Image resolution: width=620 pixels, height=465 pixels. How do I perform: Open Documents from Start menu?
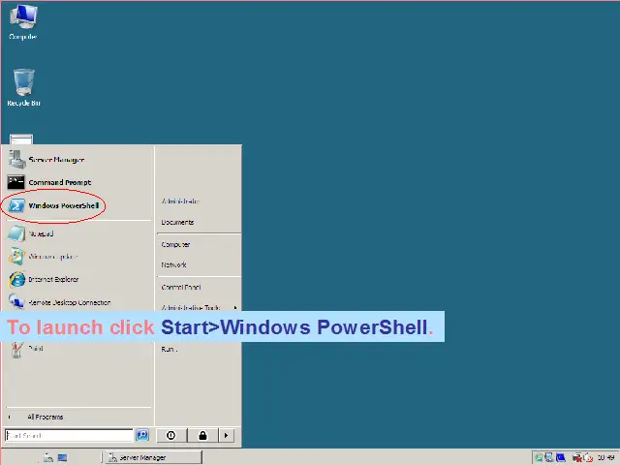point(177,222)
